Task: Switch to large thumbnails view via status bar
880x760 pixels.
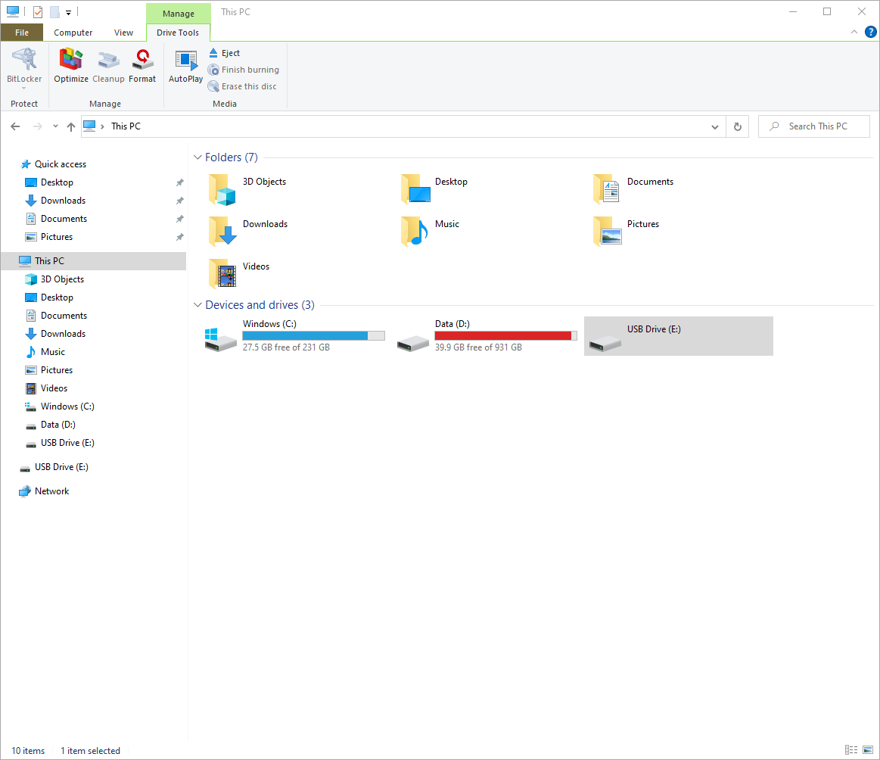Action: (x=867, y=750)
